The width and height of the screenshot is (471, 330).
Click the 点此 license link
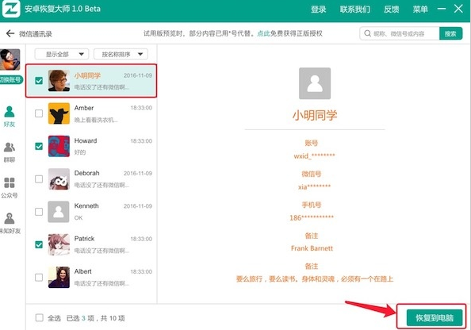tap(263, 33)
